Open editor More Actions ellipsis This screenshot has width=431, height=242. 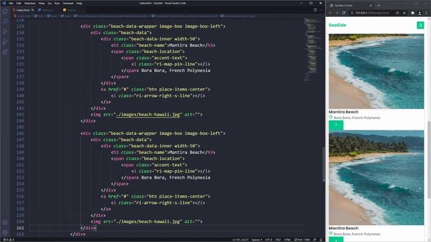pos(321,10)
